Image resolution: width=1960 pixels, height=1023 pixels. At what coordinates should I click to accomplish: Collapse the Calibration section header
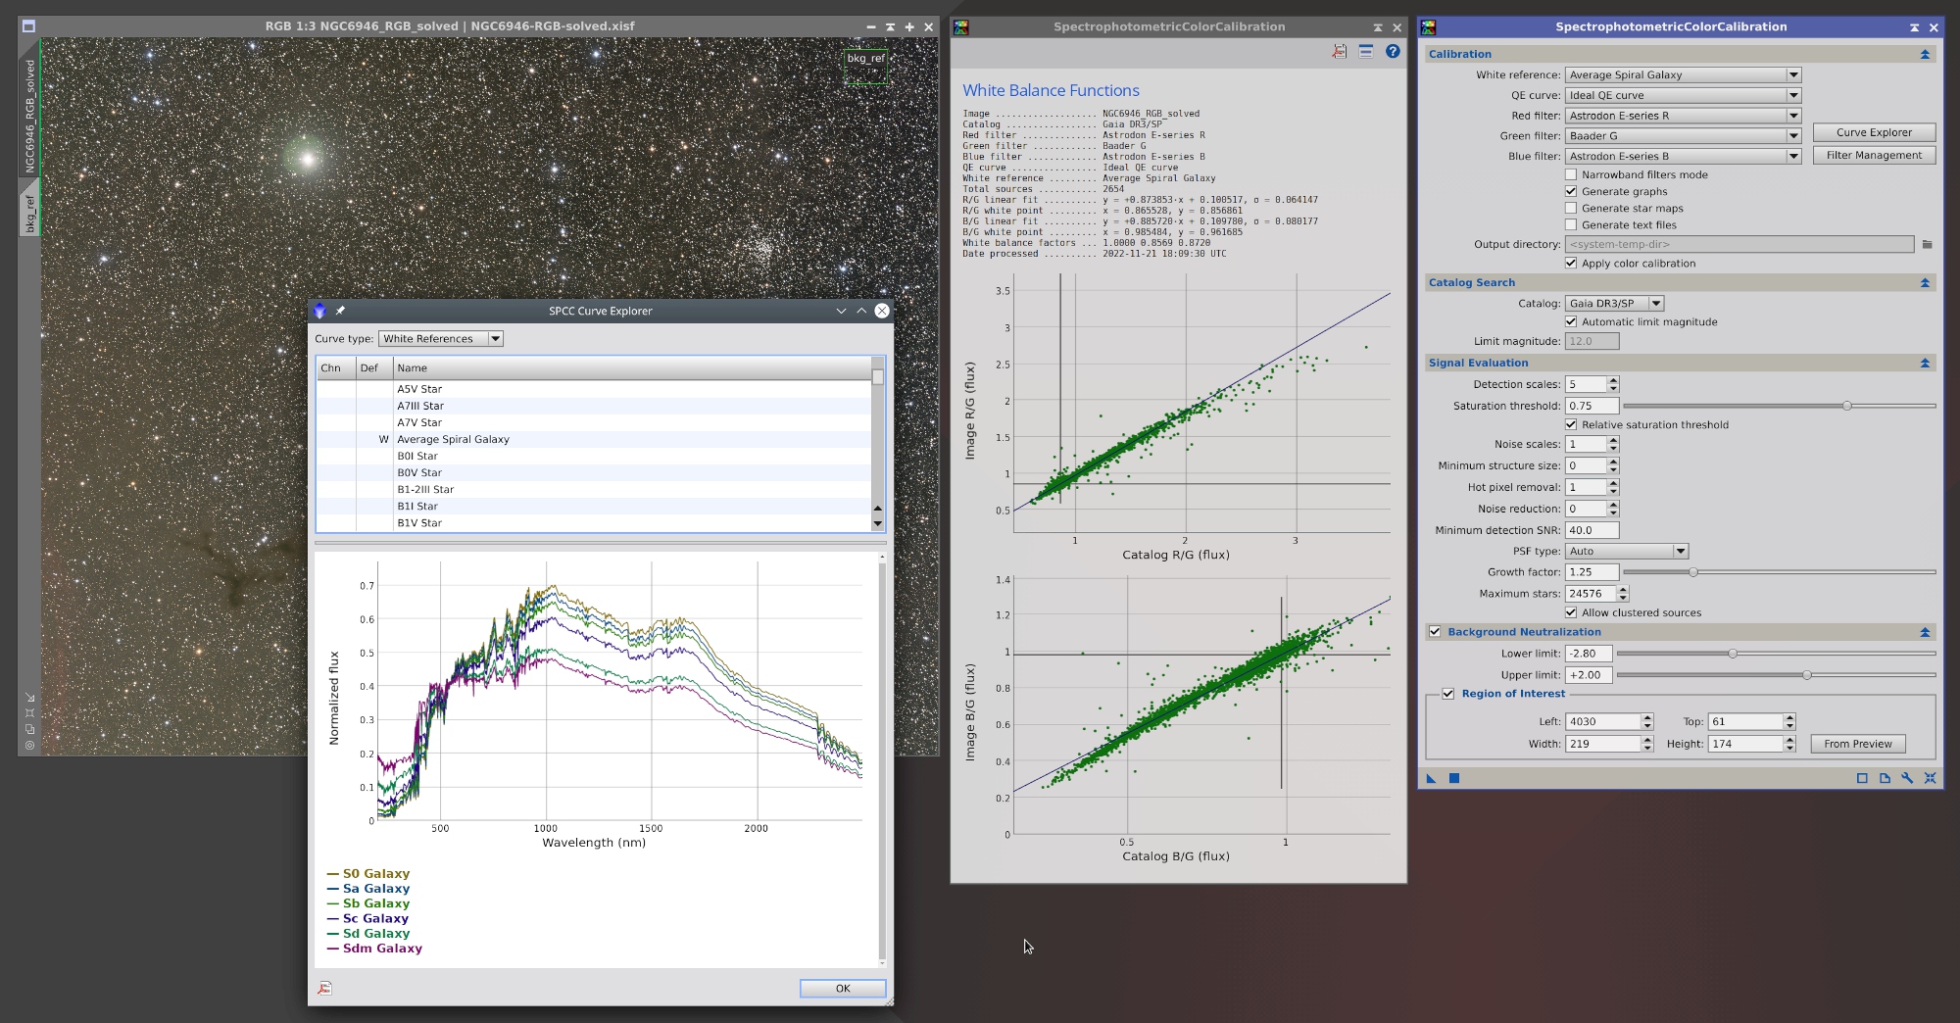coord(1925,54)
